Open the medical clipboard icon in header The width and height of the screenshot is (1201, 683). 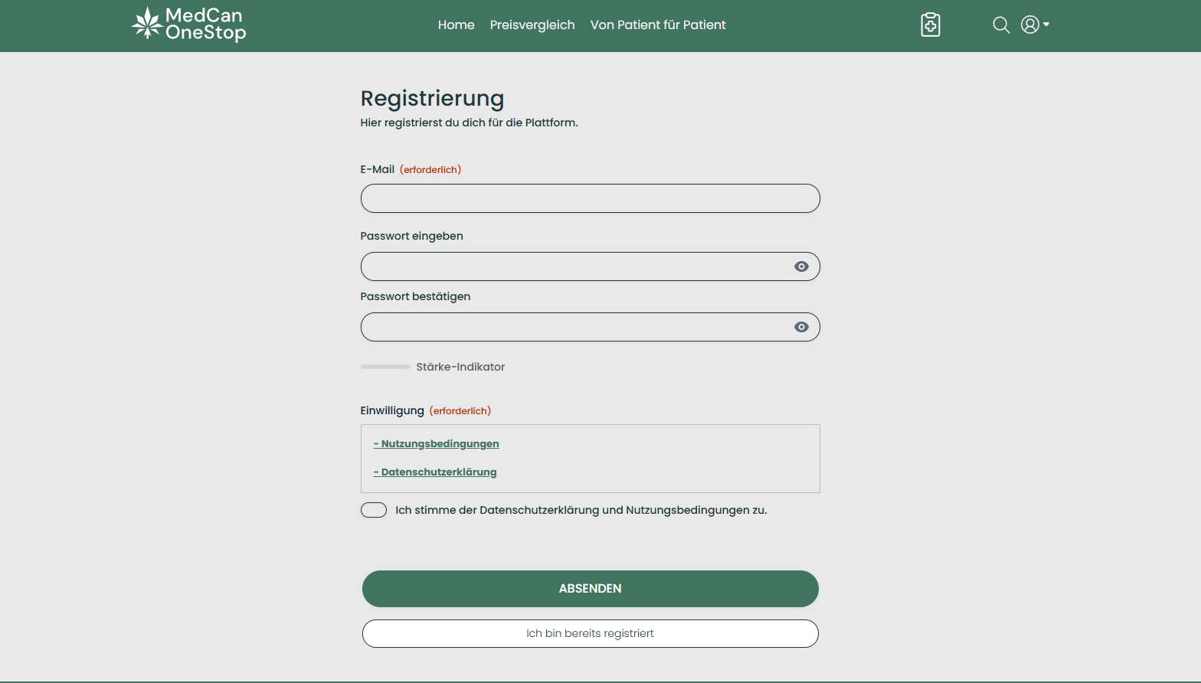tap(930, 25)
